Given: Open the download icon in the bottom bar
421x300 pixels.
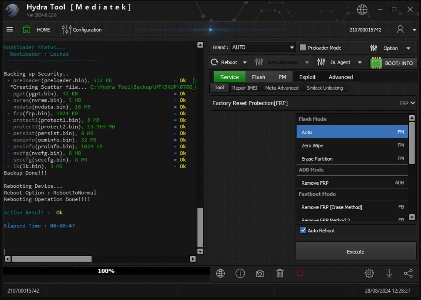Looking at the screenshot, I should pos(389,273).
